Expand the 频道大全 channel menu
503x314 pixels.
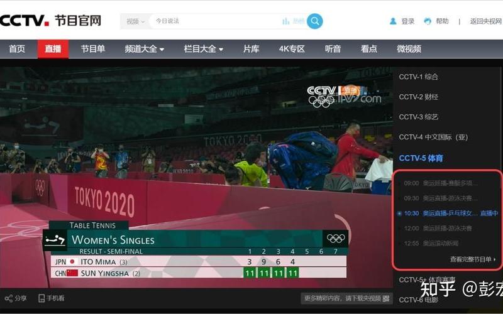[x=144, y=49]
